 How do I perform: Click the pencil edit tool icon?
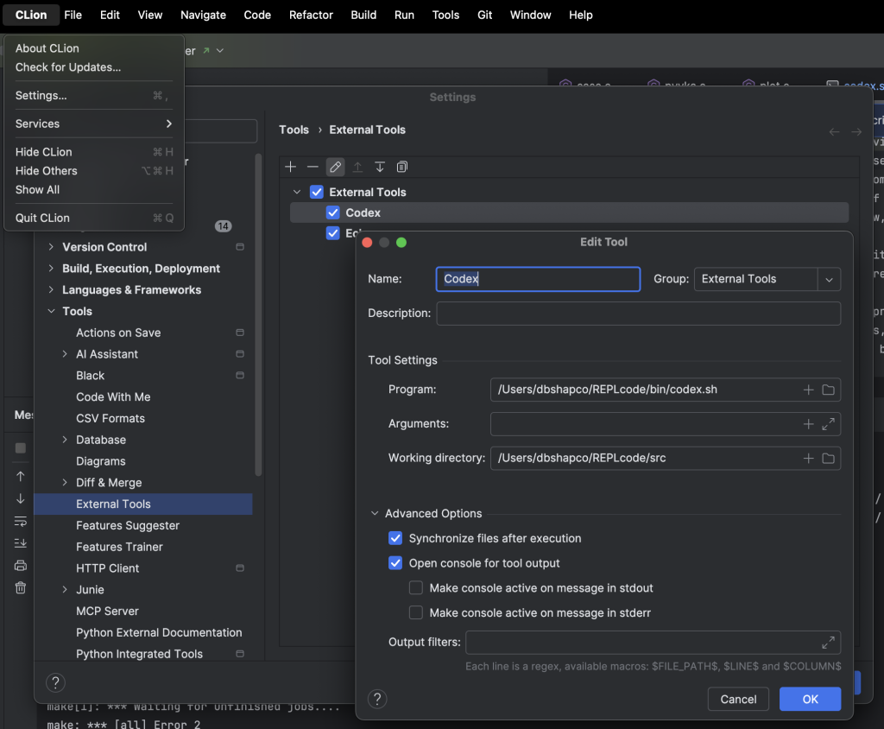tap(335, 167)
